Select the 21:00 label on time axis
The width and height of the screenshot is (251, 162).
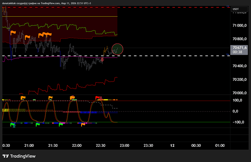pyautogui.click(x=29, y=145)
